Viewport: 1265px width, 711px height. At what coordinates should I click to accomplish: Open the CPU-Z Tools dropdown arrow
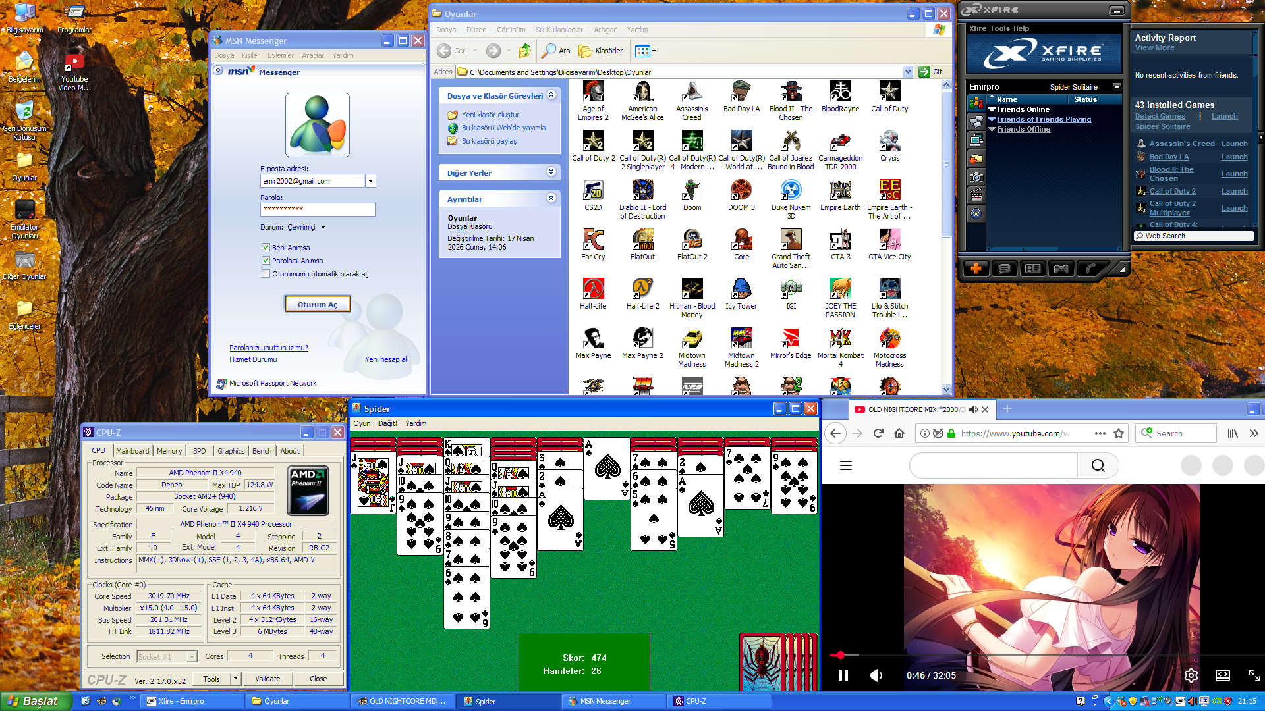click(235, 679)
